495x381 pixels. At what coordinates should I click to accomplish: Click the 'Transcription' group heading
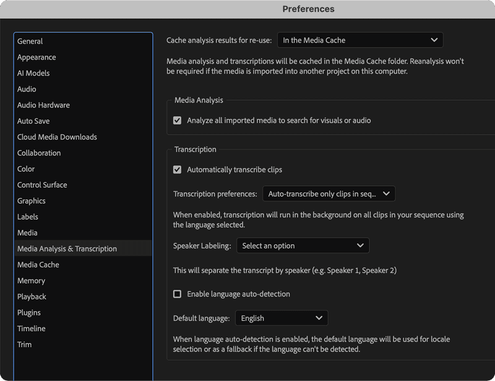click(196, 149)
